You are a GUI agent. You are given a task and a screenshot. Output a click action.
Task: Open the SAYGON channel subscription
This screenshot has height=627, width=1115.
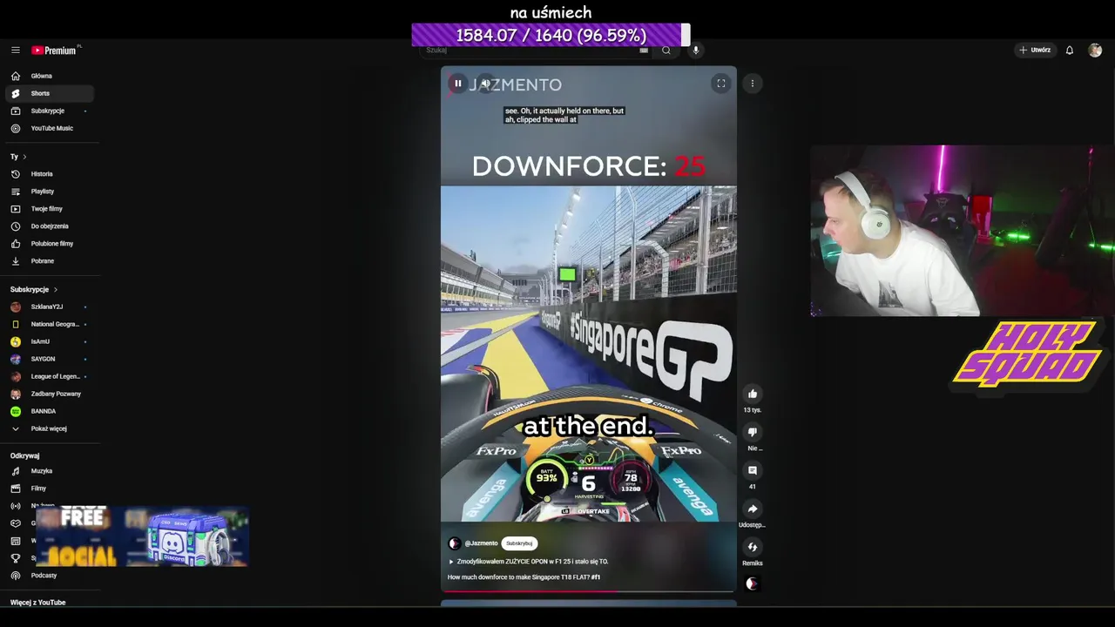click(x=49, y=359)
